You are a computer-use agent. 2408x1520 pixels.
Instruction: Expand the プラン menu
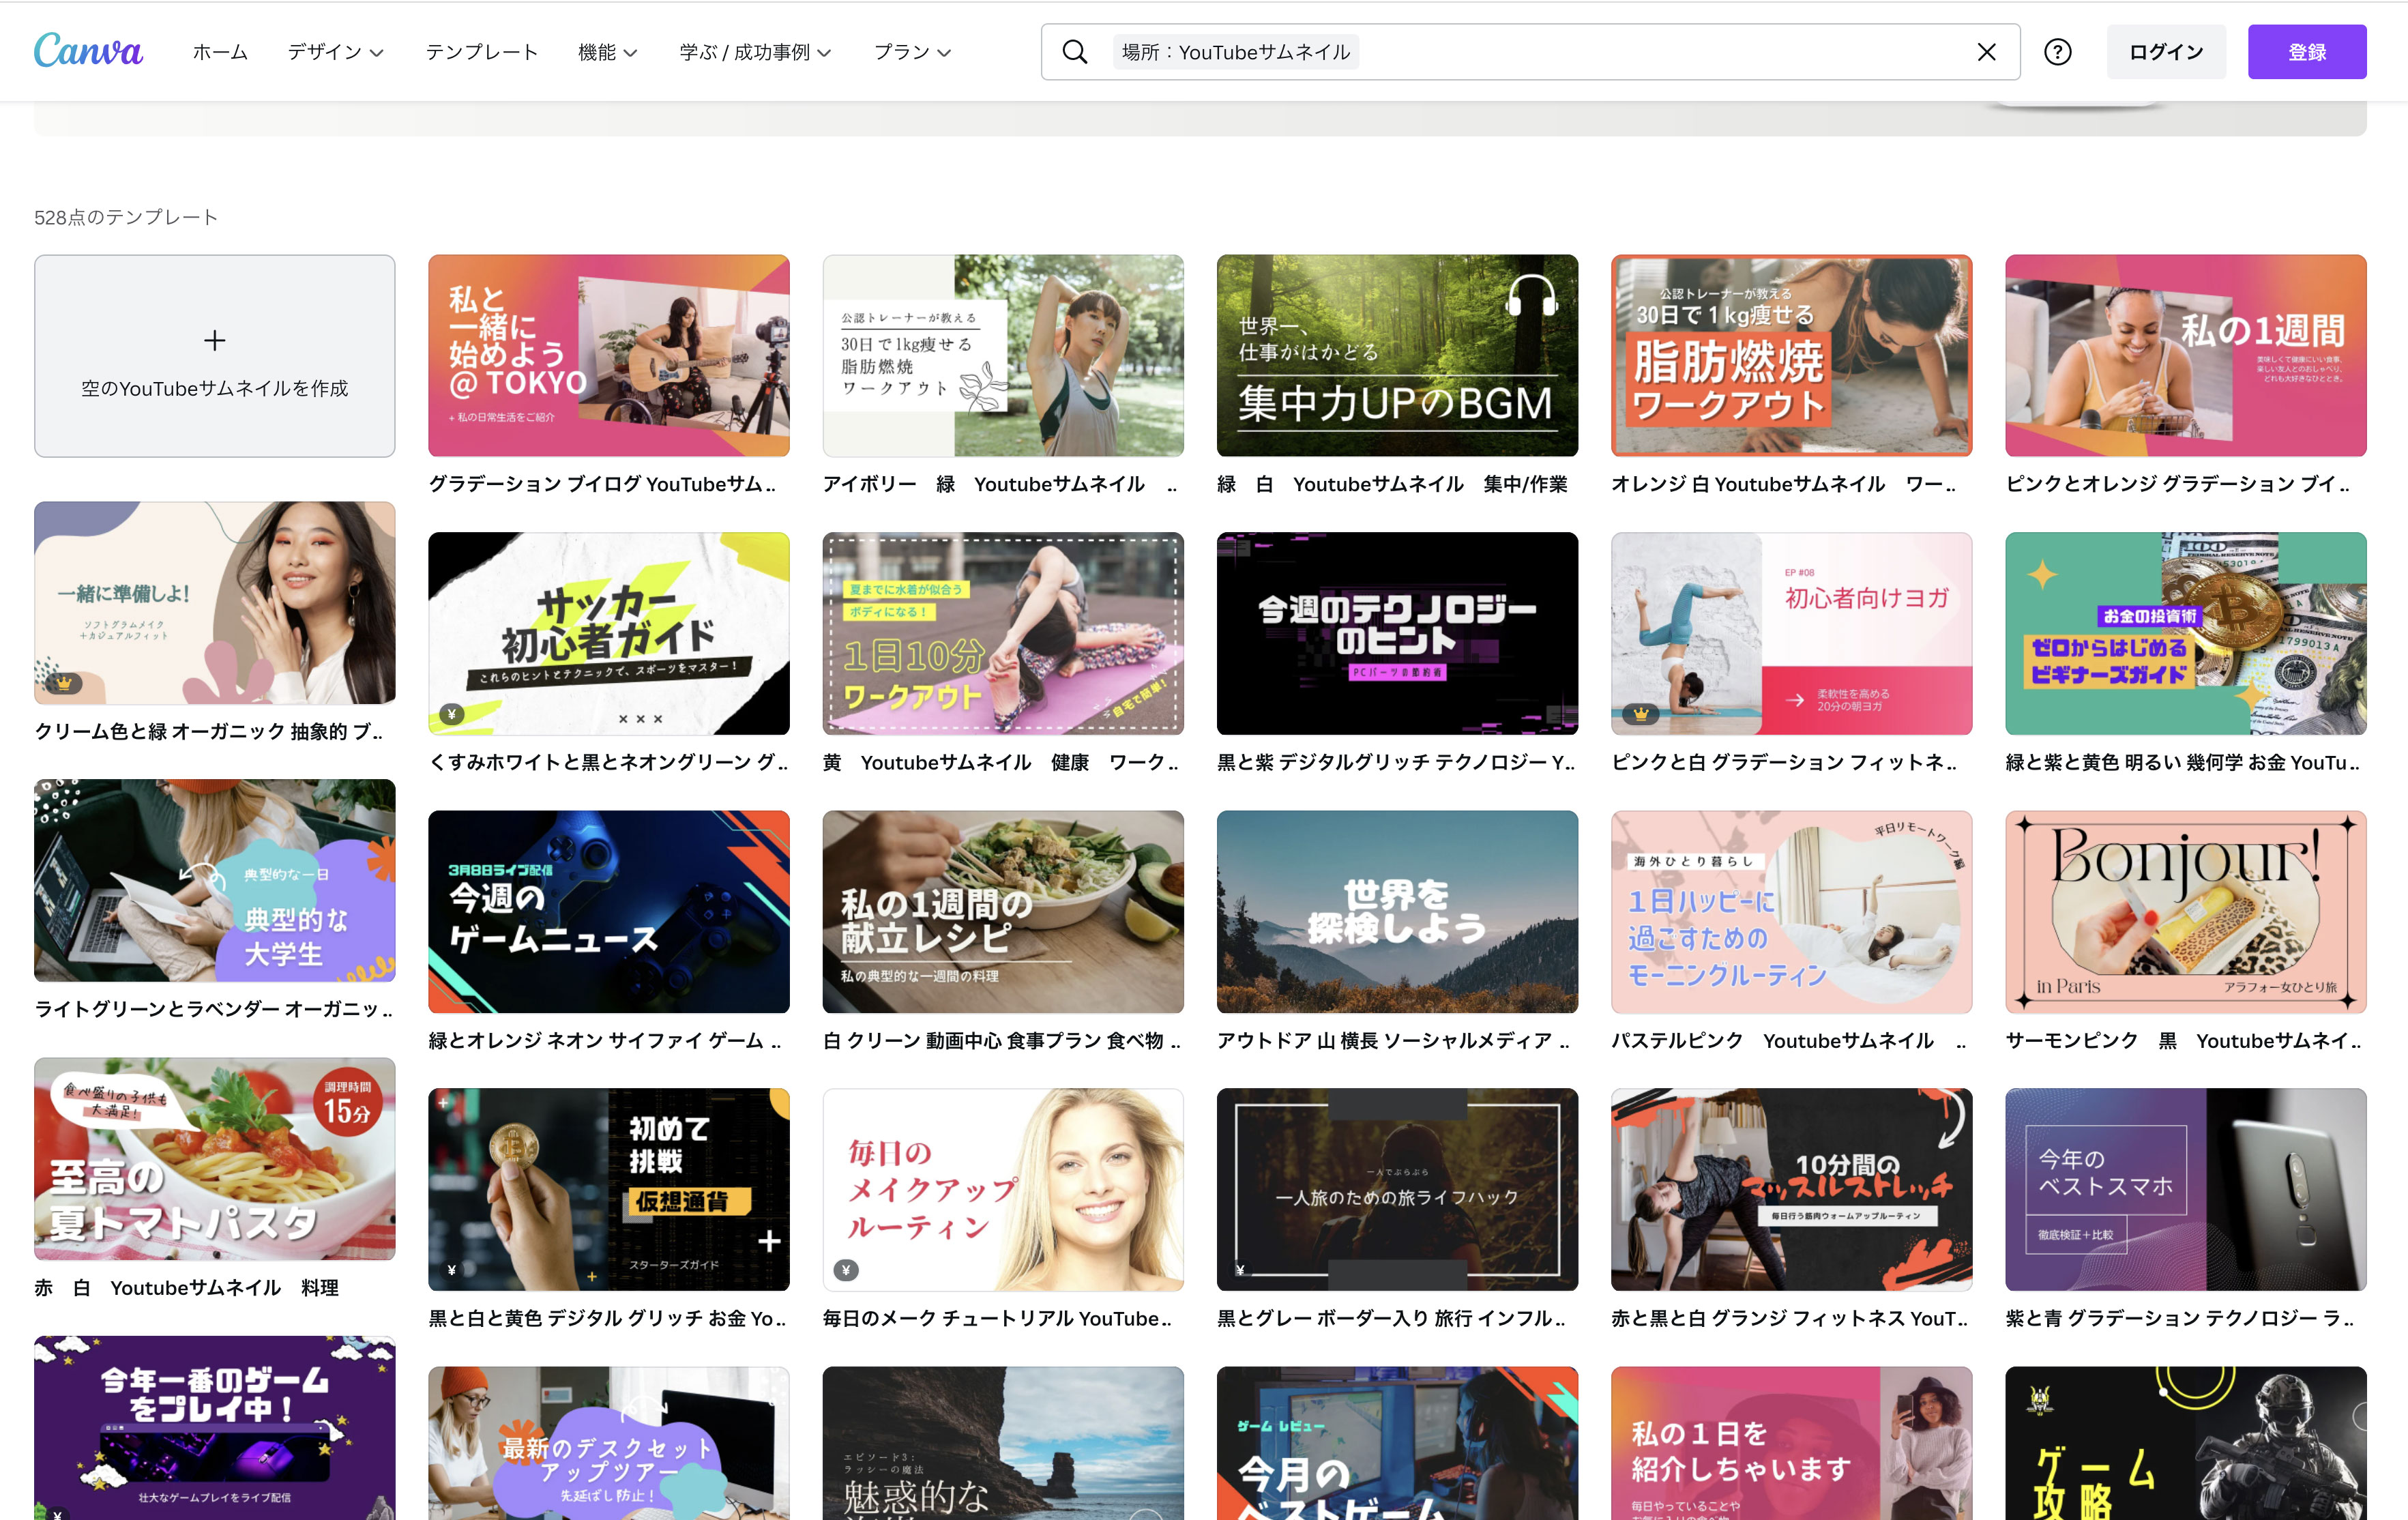(x=912, y=52)
